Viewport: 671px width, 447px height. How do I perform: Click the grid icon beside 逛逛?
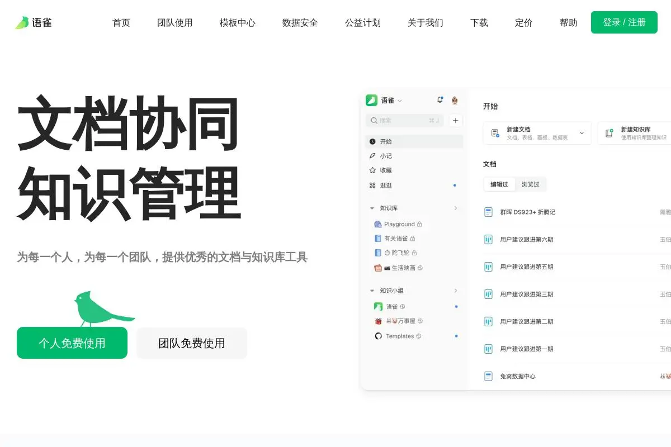pyautogui.click(x=372, y=186)
